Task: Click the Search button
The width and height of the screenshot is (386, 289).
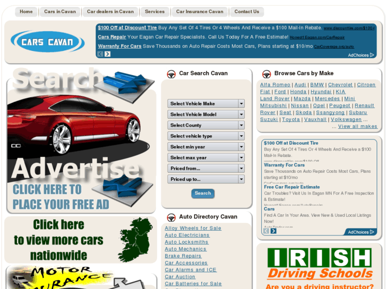Action: pos(203,194)
